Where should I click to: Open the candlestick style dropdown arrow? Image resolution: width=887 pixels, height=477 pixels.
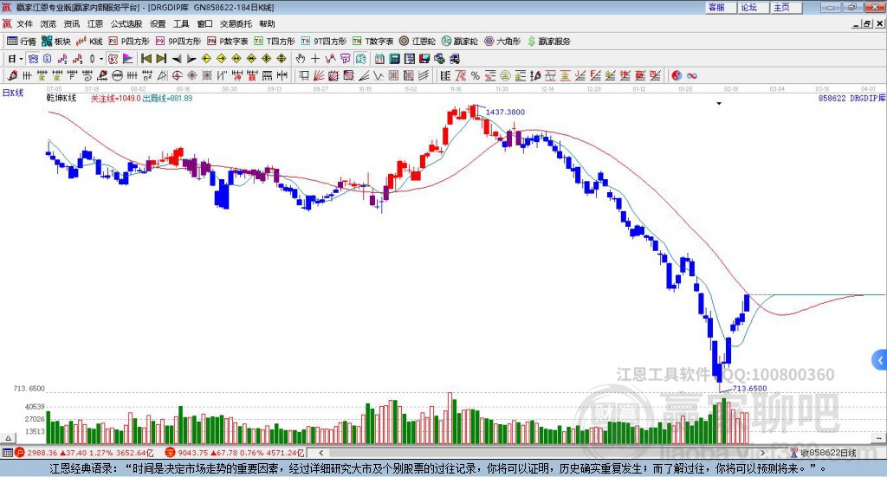pyautogui.click(x=101, y=59)
